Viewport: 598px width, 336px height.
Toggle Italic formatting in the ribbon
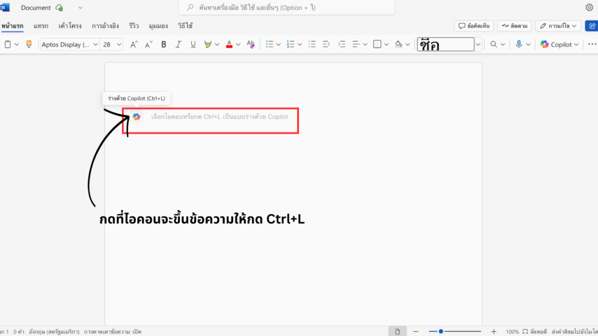178,44
